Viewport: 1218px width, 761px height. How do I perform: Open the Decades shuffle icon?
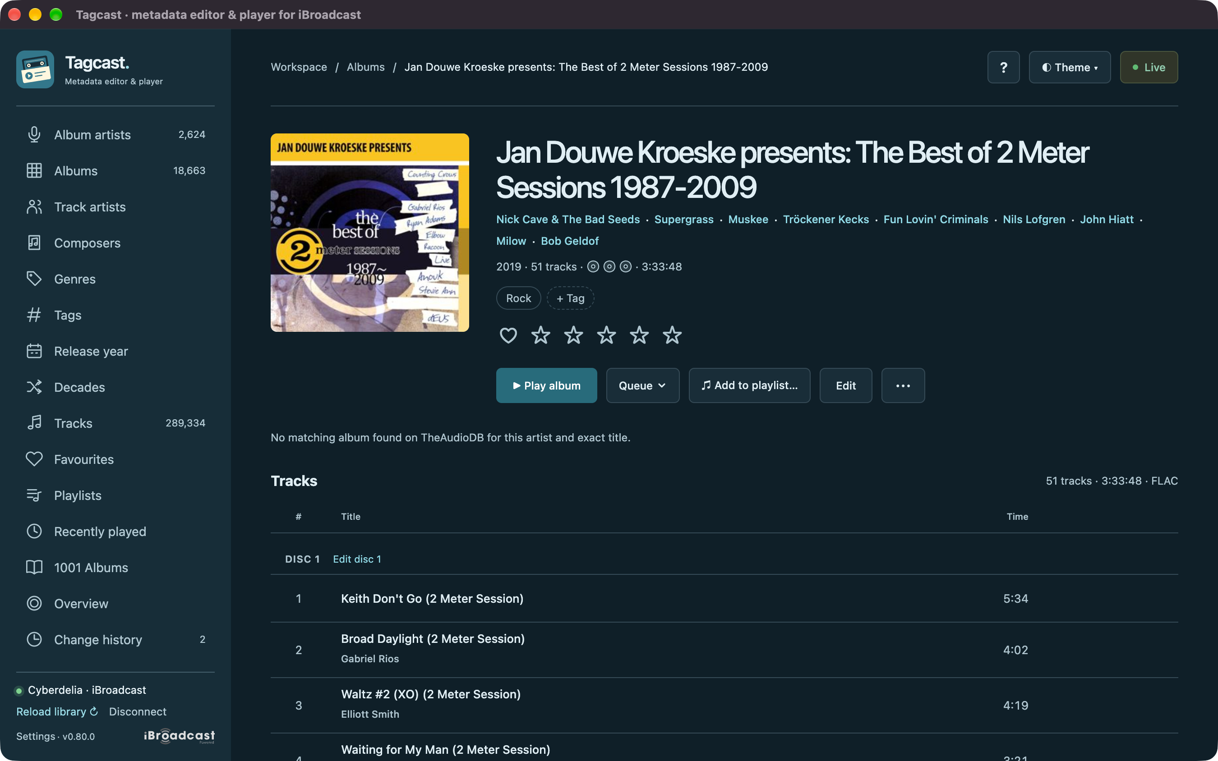click(x=34, y=387)
